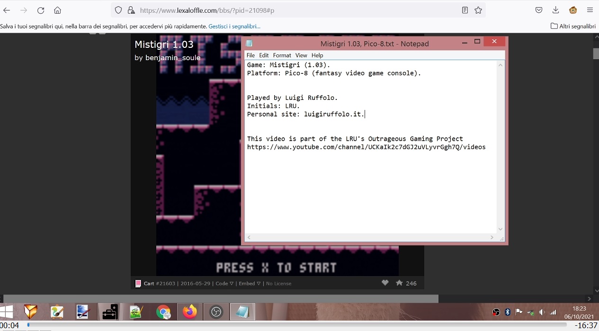The height and width of the screenshot is (331, 599).
Task: Reload the page in Firefox
Action: point(41,10)
